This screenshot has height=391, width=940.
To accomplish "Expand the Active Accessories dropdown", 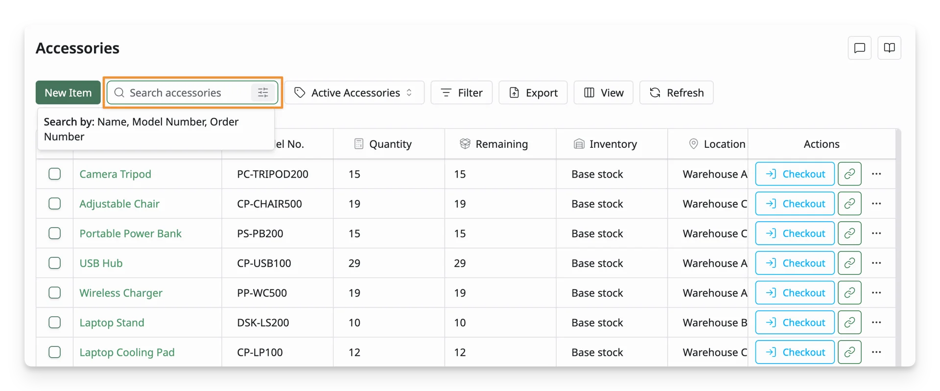I will tap(354, 92).
